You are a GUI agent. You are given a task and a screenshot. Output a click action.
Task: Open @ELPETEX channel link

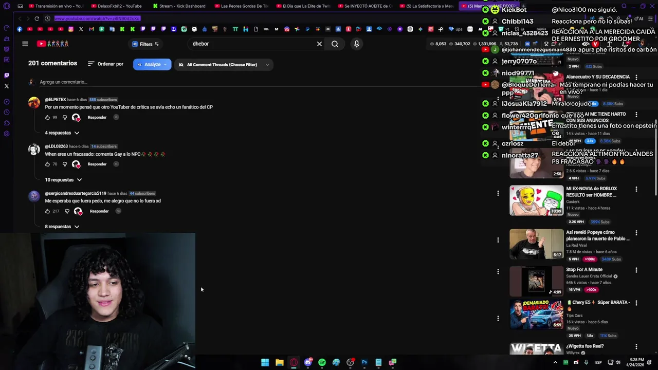point(56,99)
